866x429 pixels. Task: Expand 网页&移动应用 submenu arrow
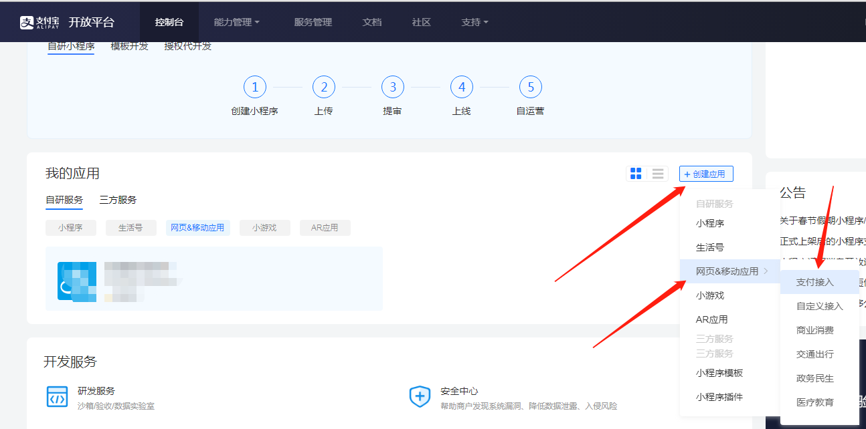(766, 271)
